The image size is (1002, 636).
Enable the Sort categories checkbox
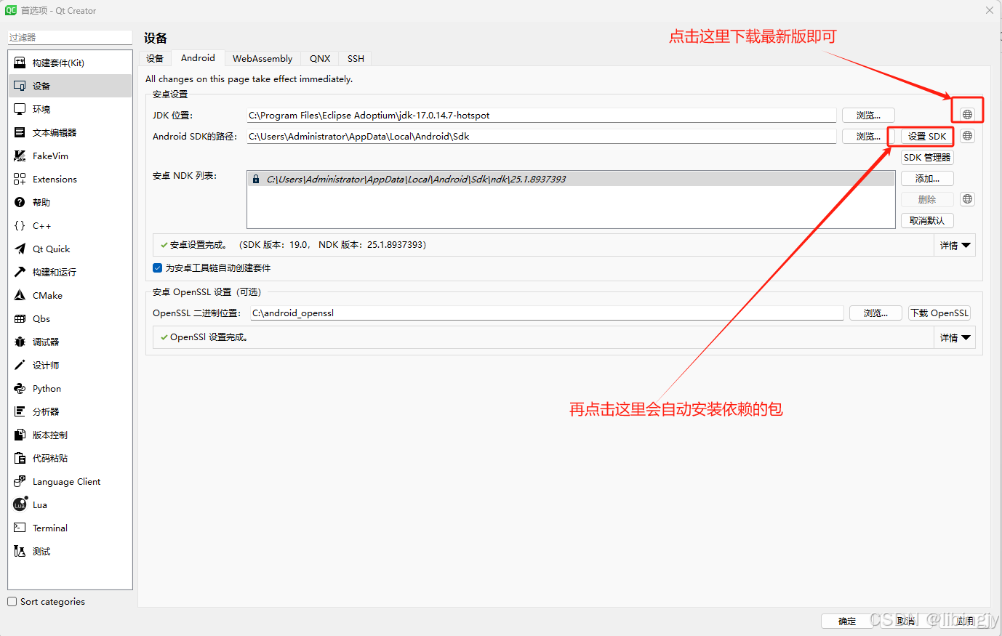tap(12, 602)
